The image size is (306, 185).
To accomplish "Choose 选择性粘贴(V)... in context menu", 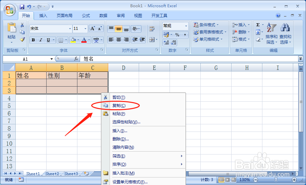I will tap(143, 122).
